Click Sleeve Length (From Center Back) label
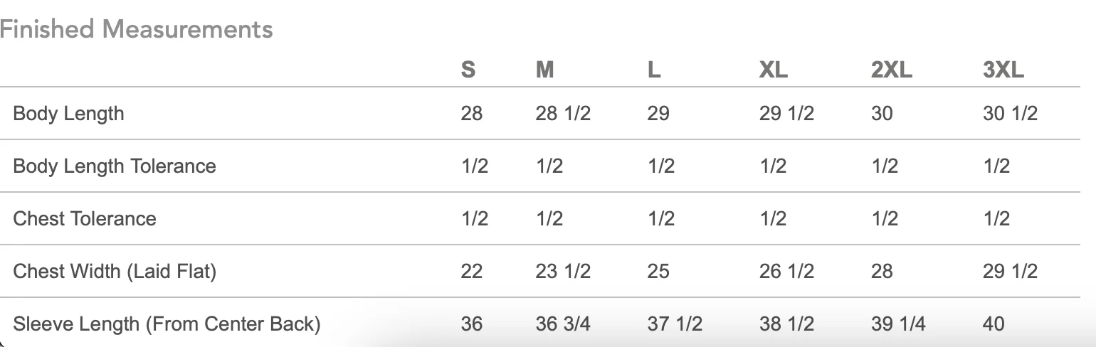Viewport: 1096px width, 347px height. coord(167,324)
